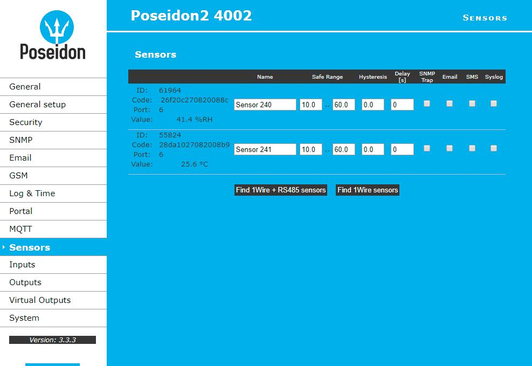Image resolution: width=532 pixels, height=366 pixels.
Task: Click sensor ID 55824
Action: point(170,135)
